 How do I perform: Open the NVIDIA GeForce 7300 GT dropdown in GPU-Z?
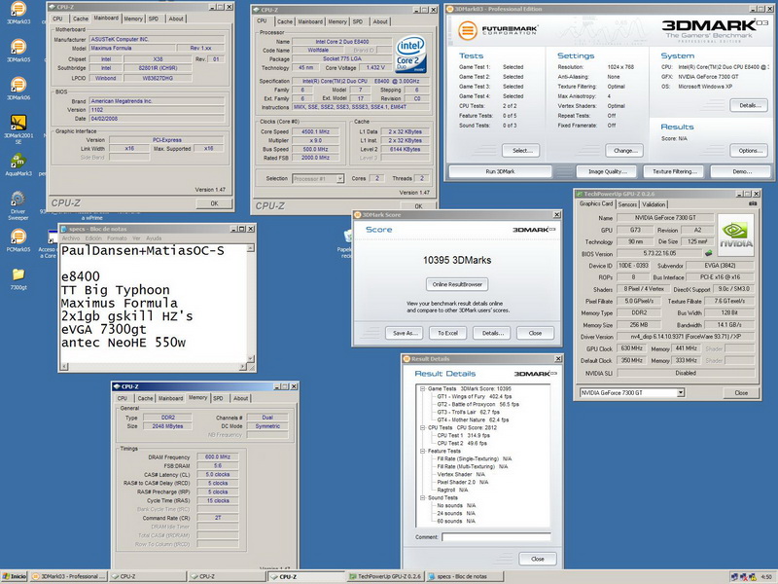681,393
